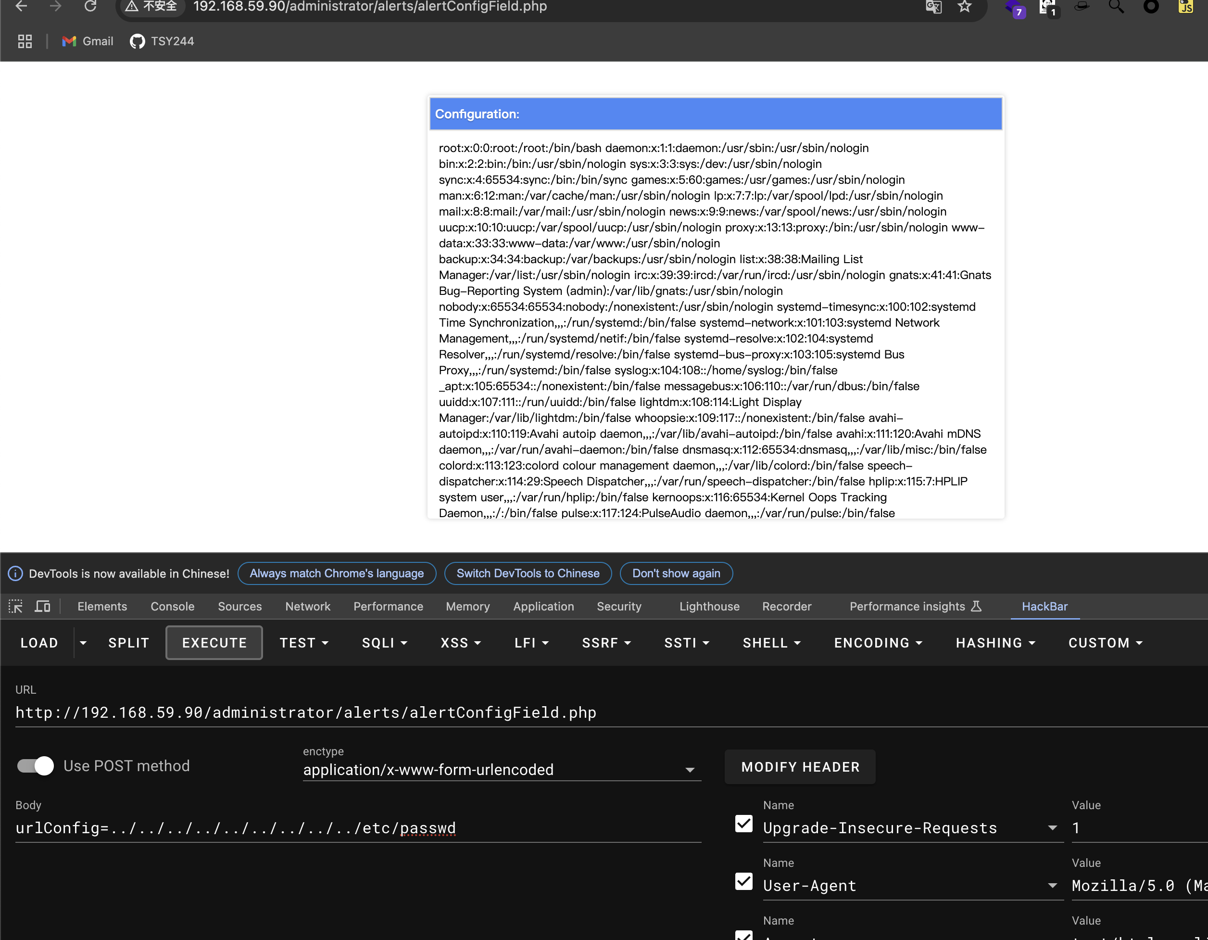Switch to the Console tab
Screen dimensions: 1208x940
172,606
